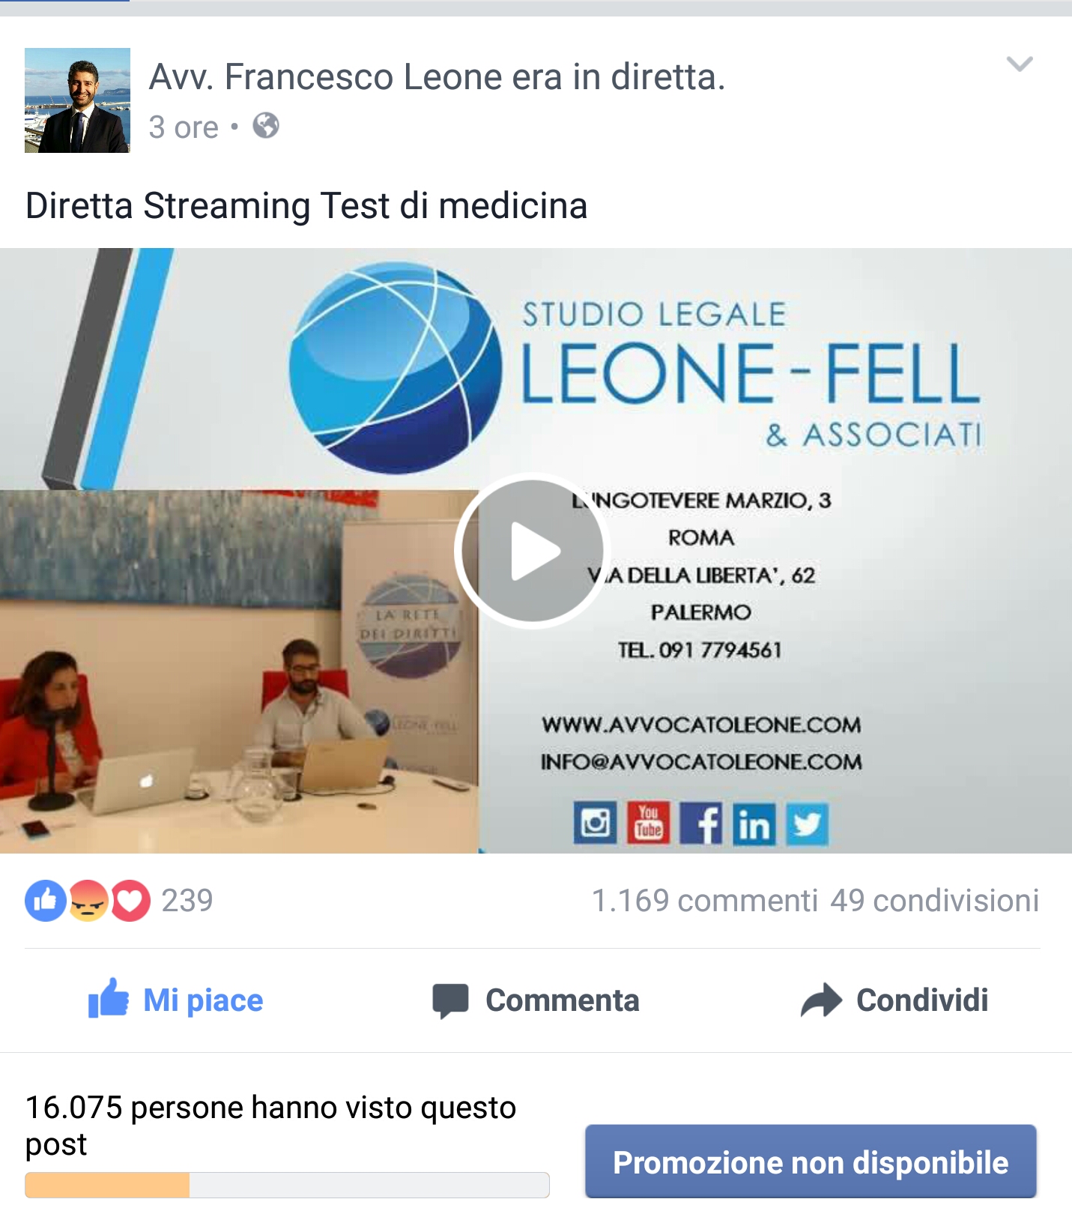The width and height of the screenshot is (1072, 1211).
Task: Click the Twitter icon in the video
Action: click(808, 824)
